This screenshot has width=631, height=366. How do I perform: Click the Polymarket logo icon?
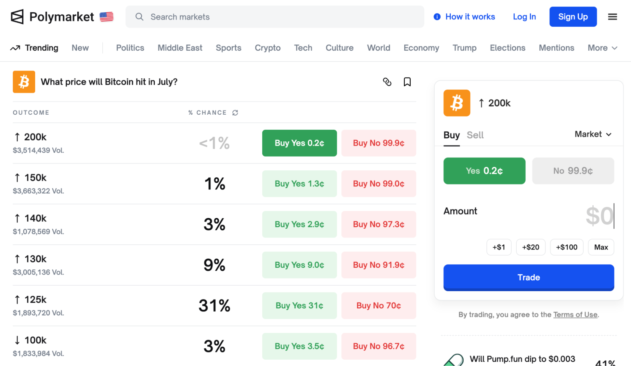[17, 17]
